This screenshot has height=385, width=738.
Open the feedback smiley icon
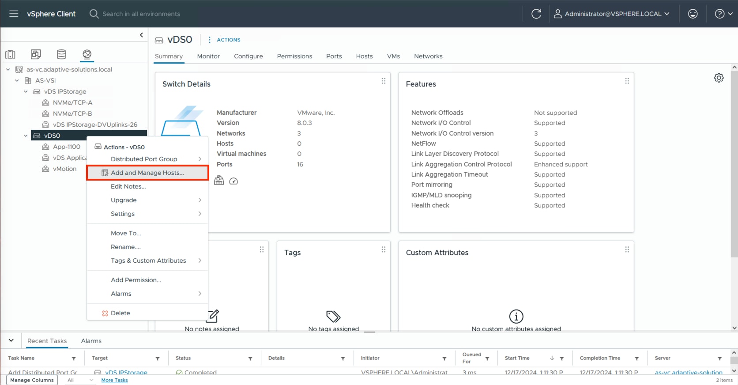(693, 14)
